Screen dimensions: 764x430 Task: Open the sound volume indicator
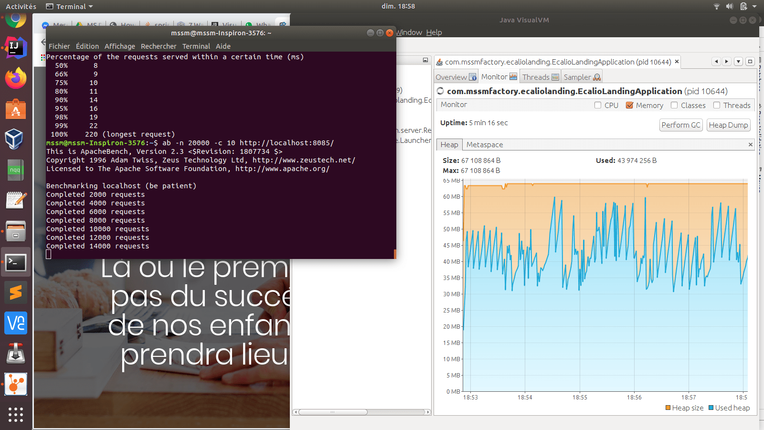(730, 6)
